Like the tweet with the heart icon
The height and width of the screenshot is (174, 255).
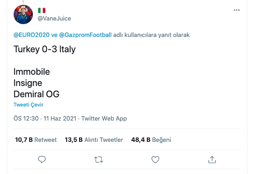tap(155, 160)
